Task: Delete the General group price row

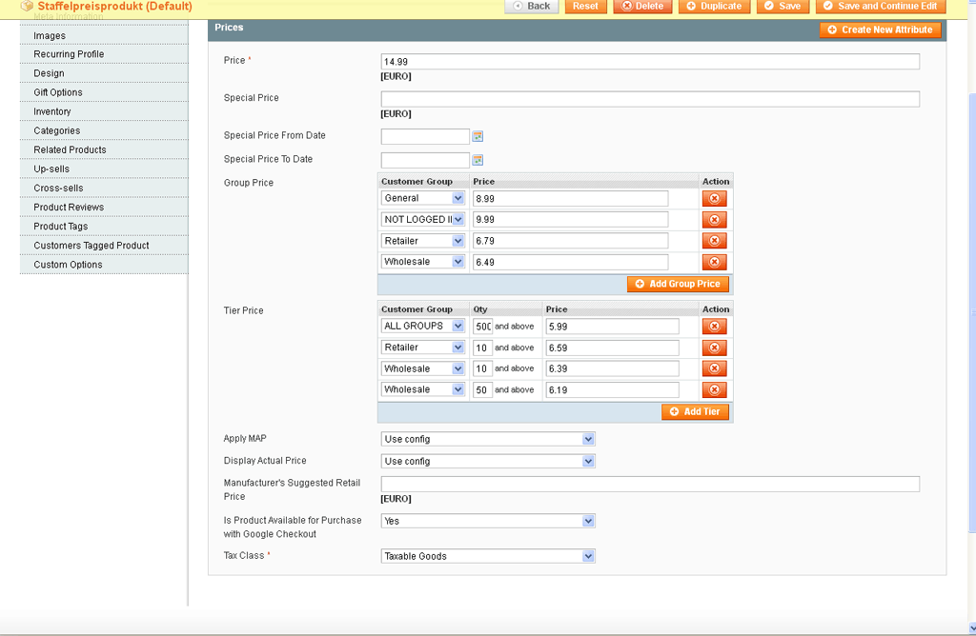Action: 714,199
